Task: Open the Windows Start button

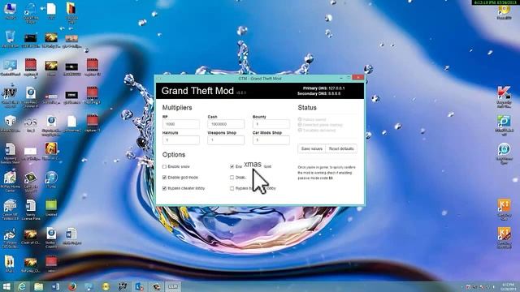Action: point(6,286)
